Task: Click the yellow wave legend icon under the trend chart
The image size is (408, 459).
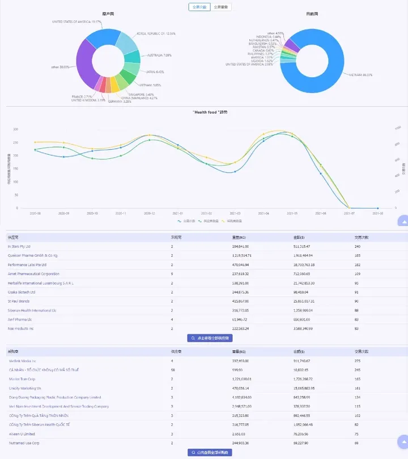Action: [x=223, y=221]
